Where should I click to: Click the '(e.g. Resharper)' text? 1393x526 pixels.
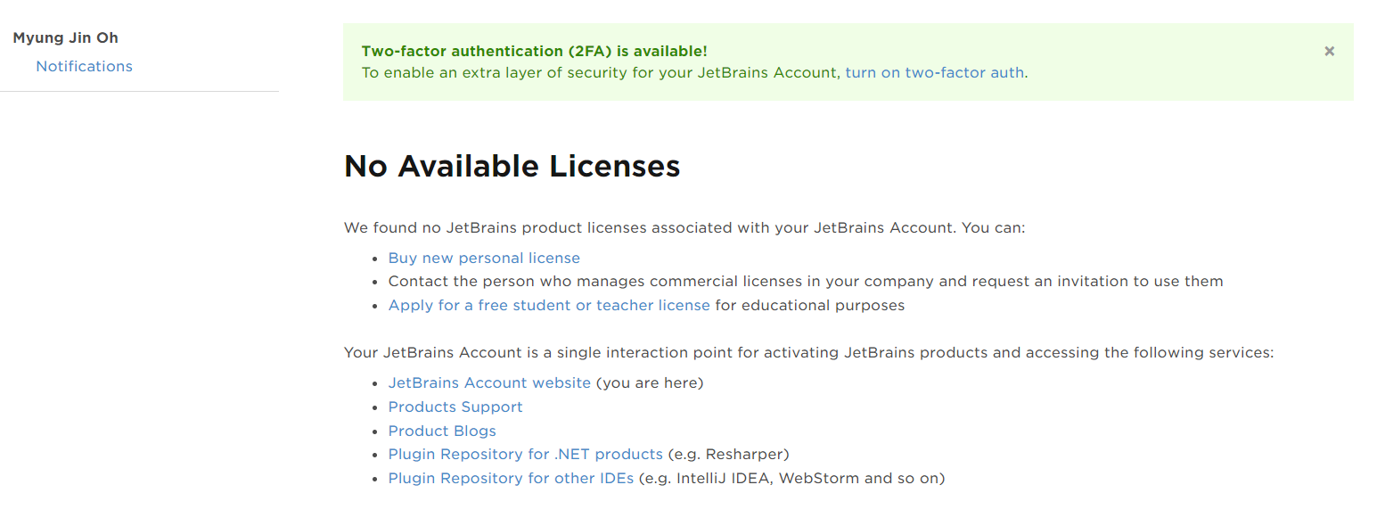[729, 454]
